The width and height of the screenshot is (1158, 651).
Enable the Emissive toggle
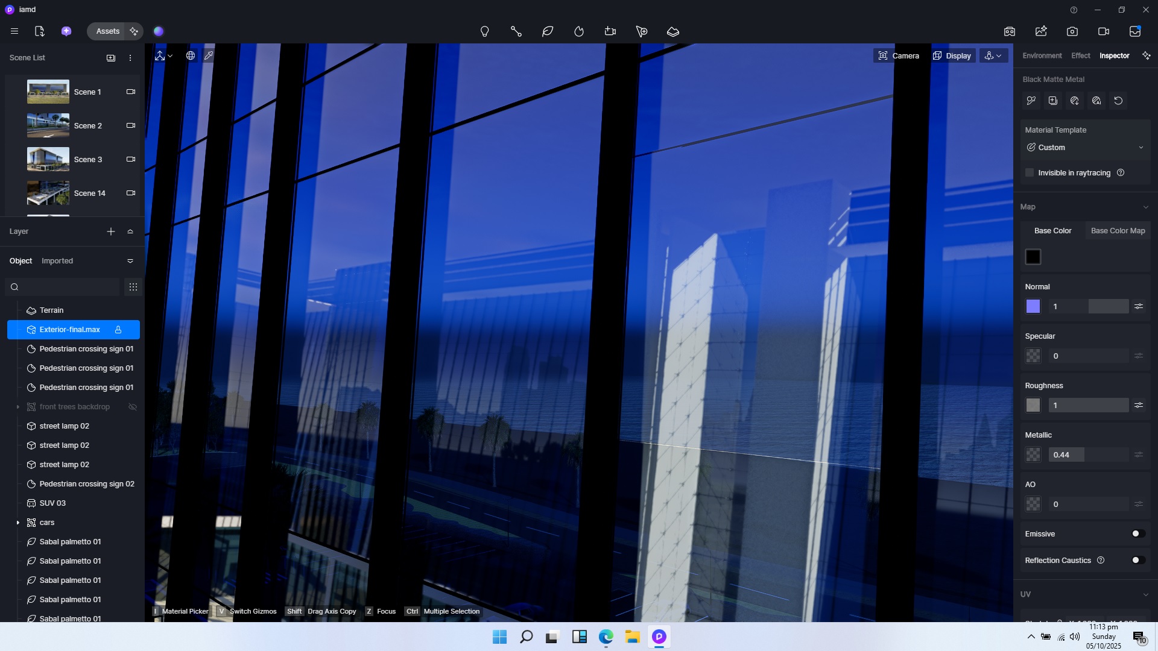click(x=1137, y=533)
